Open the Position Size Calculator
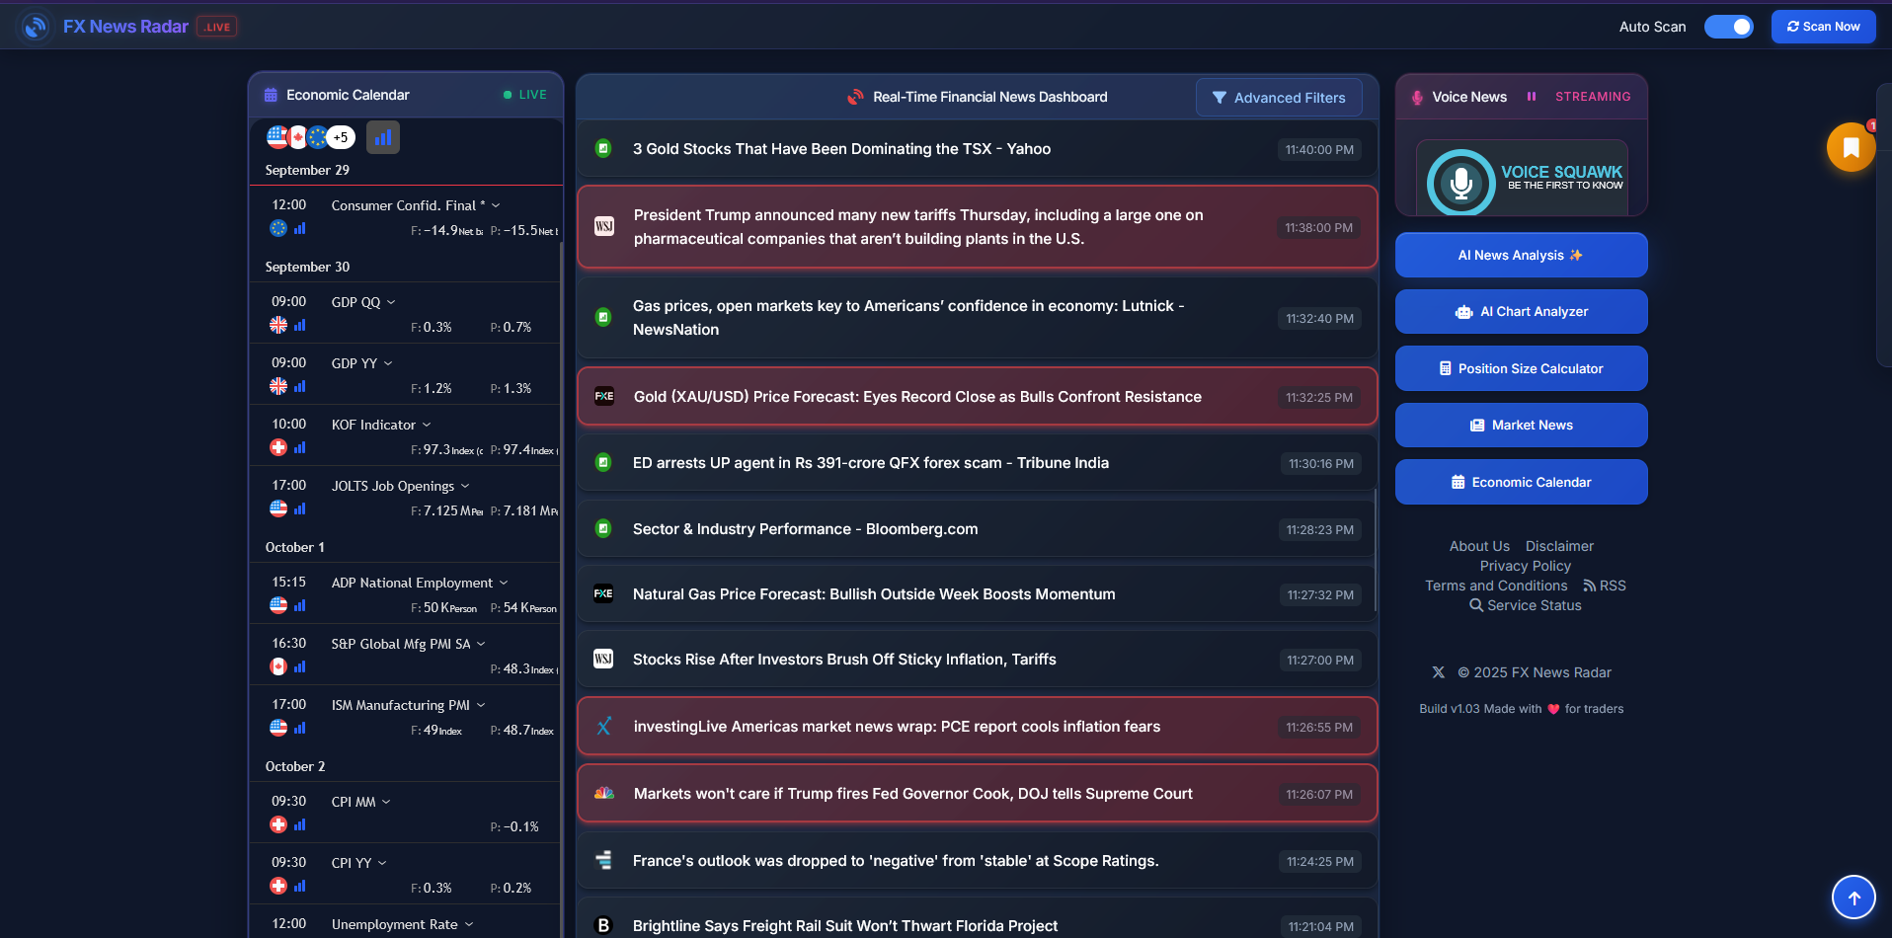This screenshot has height=938, width=1892. (1521, 368)
